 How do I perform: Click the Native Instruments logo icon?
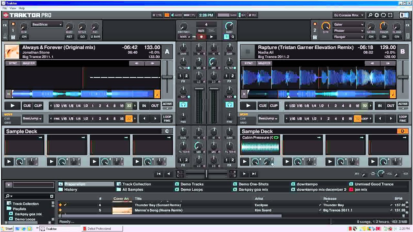click(x=404, y=15)
